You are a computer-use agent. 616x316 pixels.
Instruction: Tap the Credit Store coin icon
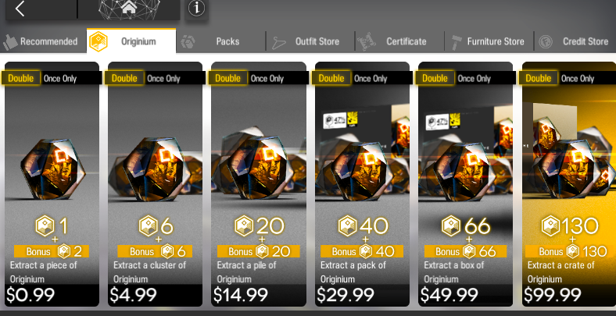[x=546, y=42]
